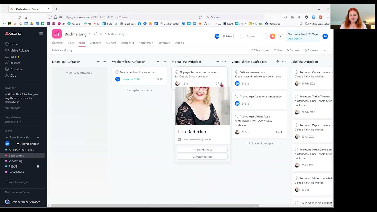Open more options for Monatliche Aufgaben column
The height and width of the screenshot is (212, 377).
coord(224,62)
